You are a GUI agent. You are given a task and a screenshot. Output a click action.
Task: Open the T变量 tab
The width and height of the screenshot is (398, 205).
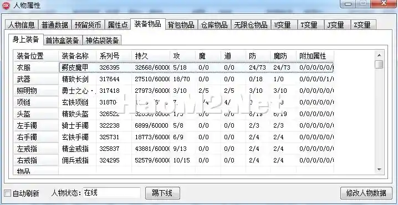(310, 25)
